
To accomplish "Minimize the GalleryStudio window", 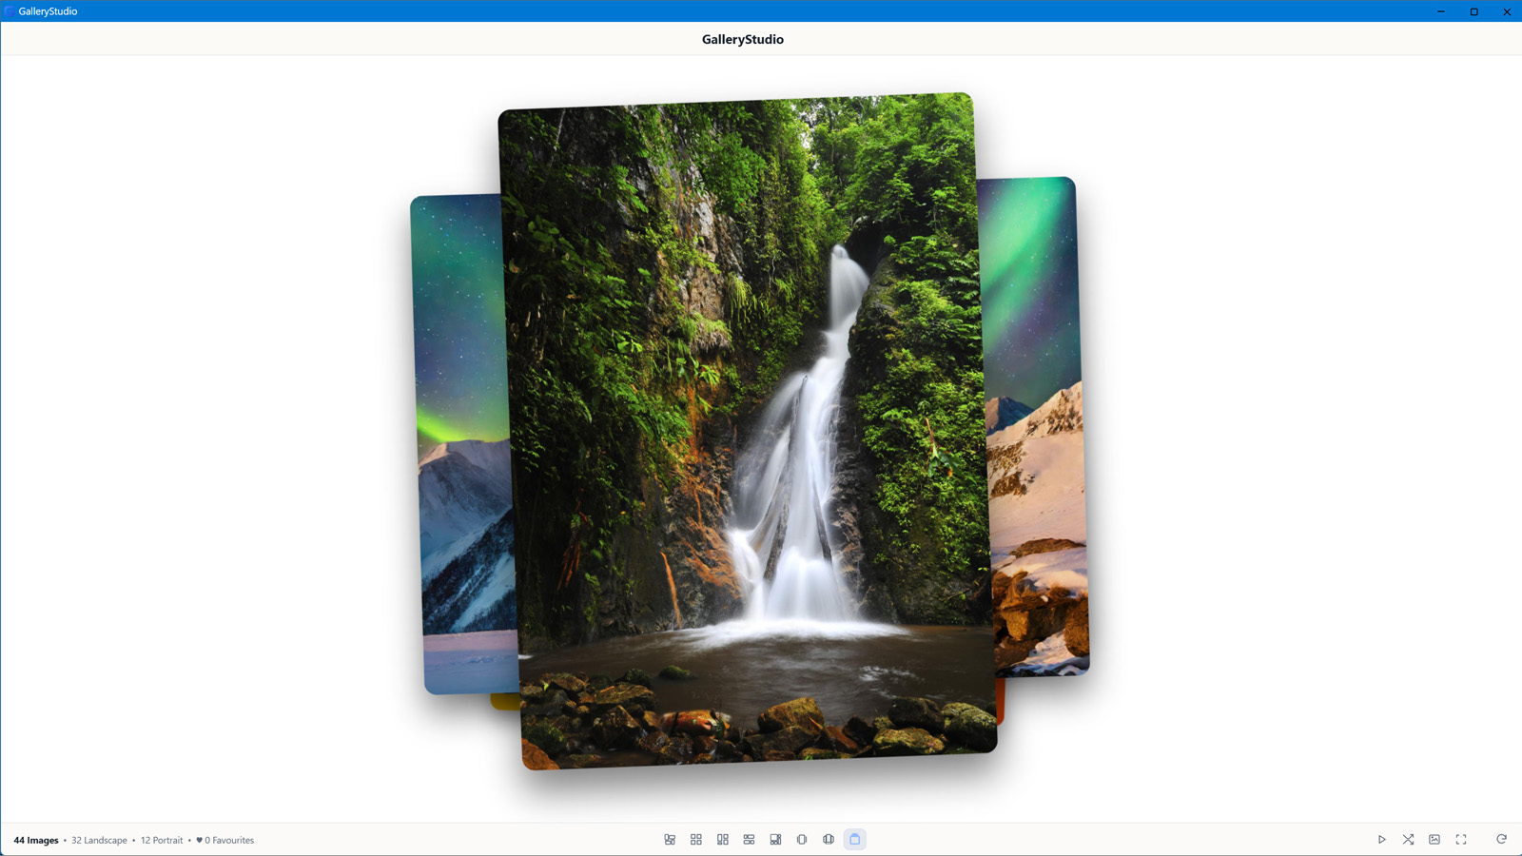I will click(x=1441, y=11).
